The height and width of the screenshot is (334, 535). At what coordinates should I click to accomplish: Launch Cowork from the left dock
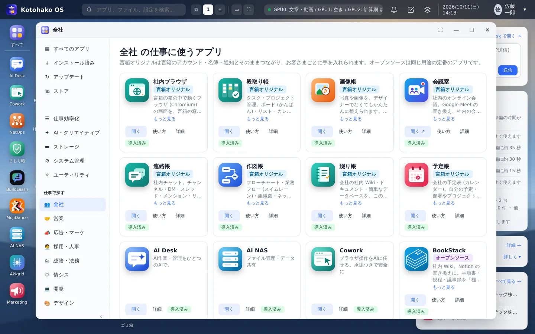pyautogui.click(x=17, y=92)
